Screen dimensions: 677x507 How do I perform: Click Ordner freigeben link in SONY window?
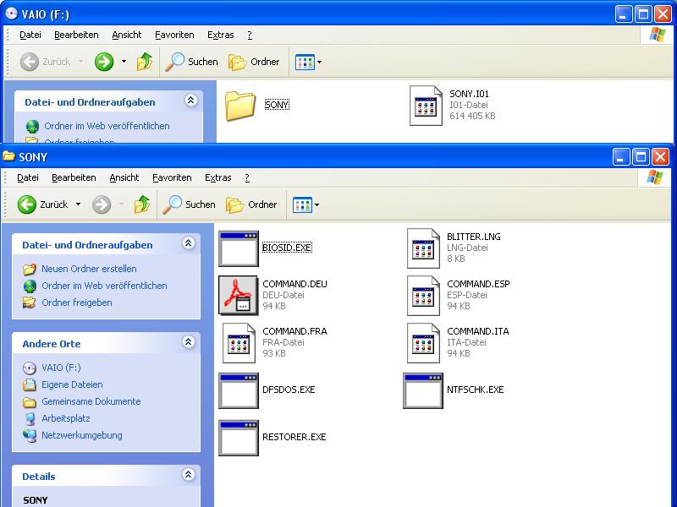[77, 303]
